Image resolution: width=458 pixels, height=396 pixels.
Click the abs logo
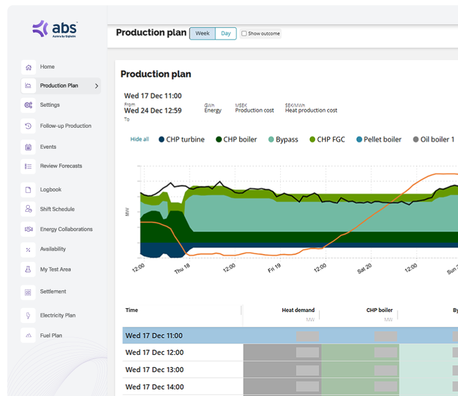55,29
